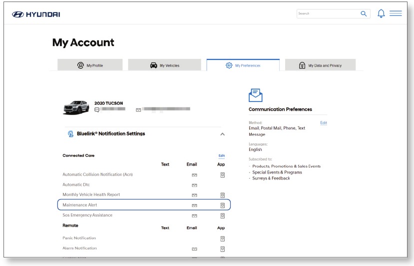Click the Monthly Vehicle Health Report label
Image resolution: width=414 pixels, height=266 pixels.
(x=91, y=194)
